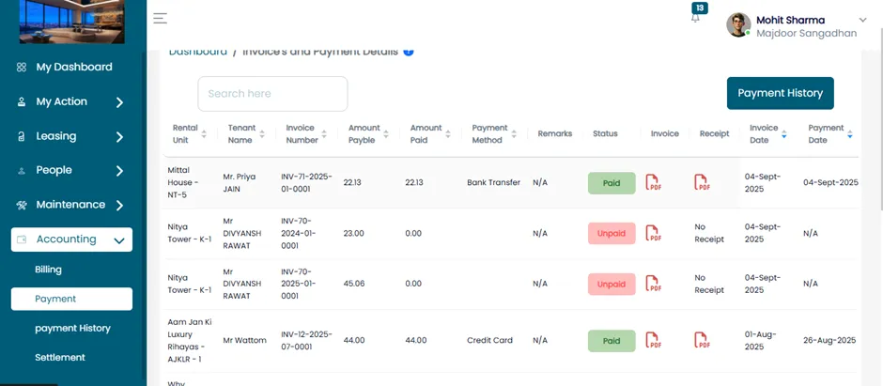The width and height of the screenshot is (883, 386).
Task: Sort by the Amount Paid column arrows
Action: coord(448,134)
